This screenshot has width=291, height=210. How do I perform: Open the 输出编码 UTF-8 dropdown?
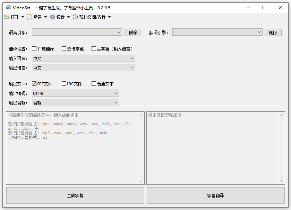pos(75,93)
